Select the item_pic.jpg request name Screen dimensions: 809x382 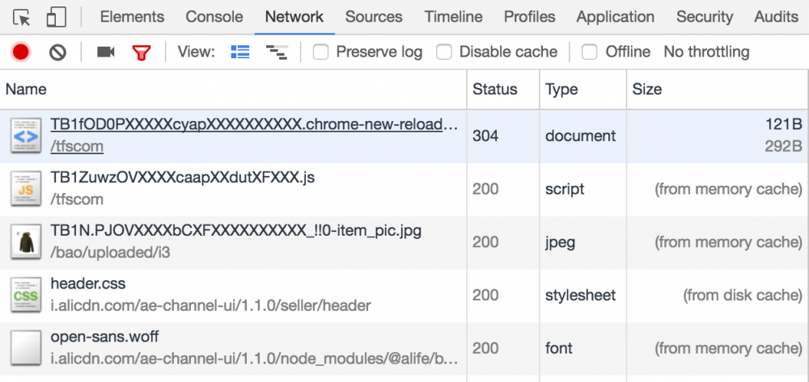[x=235, y=231]
